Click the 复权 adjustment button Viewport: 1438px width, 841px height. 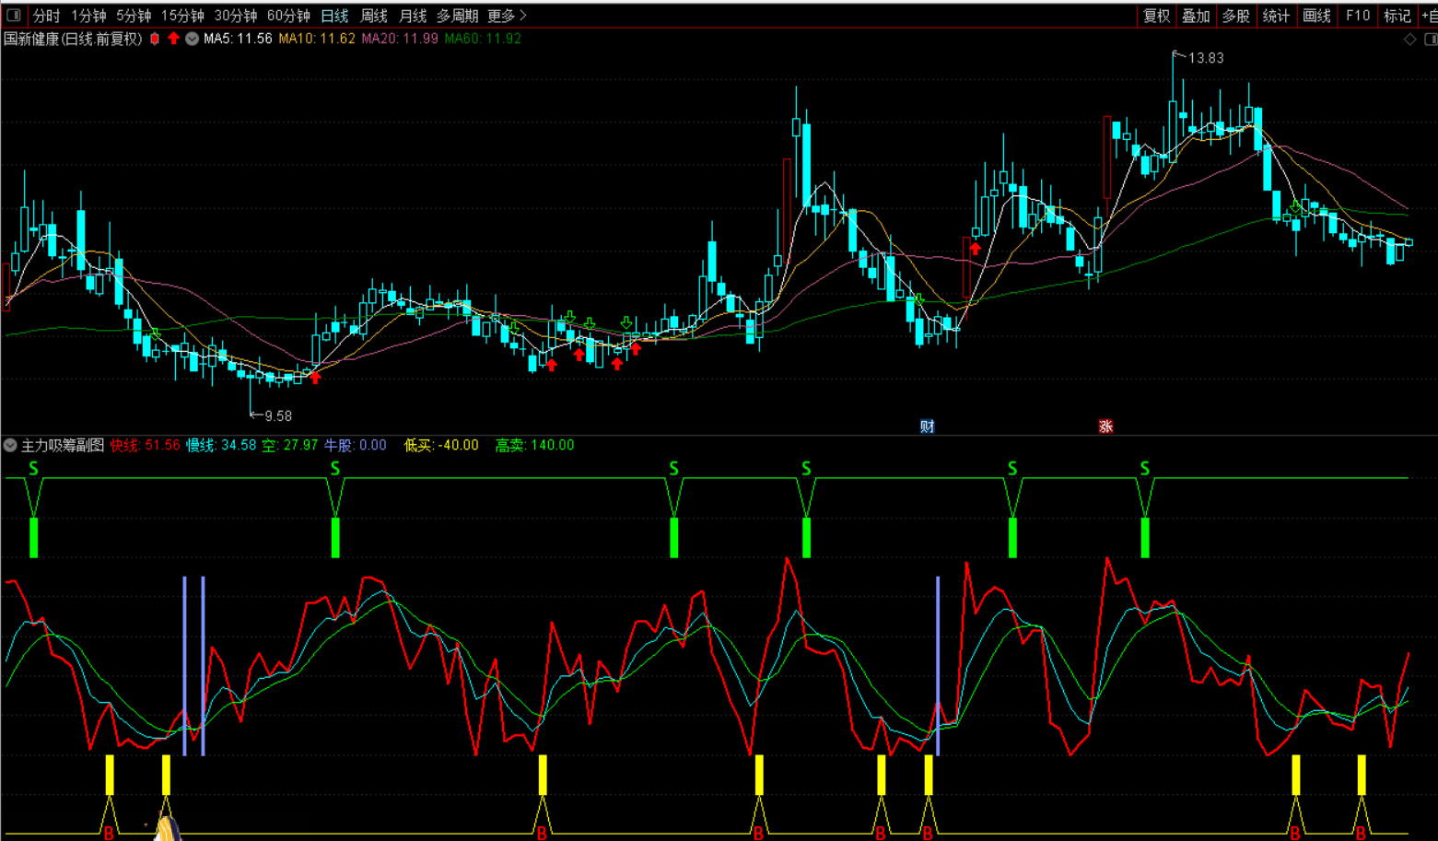1156,16
